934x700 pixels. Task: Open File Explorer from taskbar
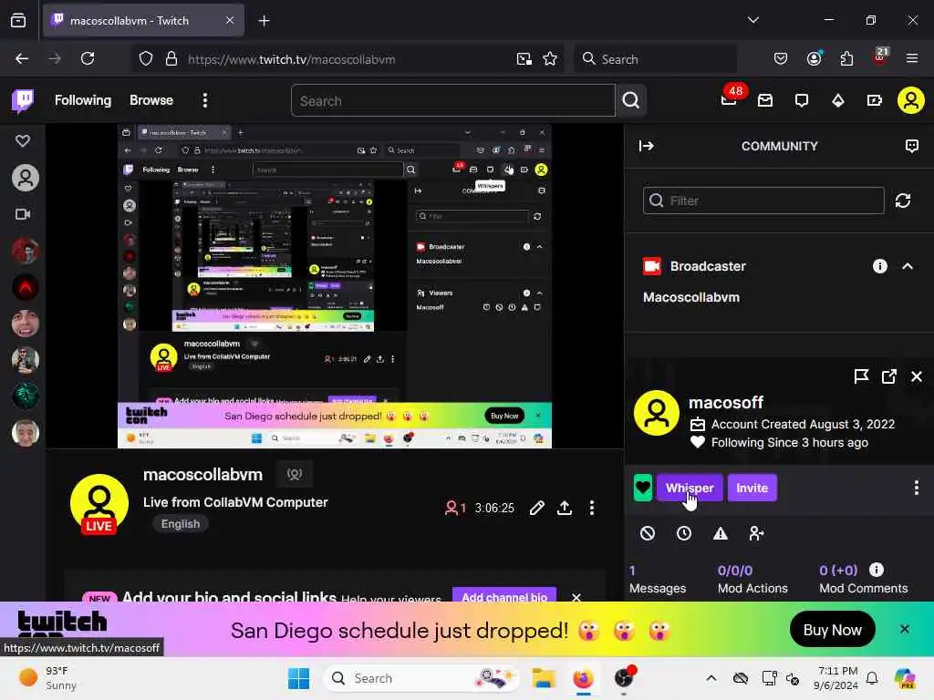544,678
